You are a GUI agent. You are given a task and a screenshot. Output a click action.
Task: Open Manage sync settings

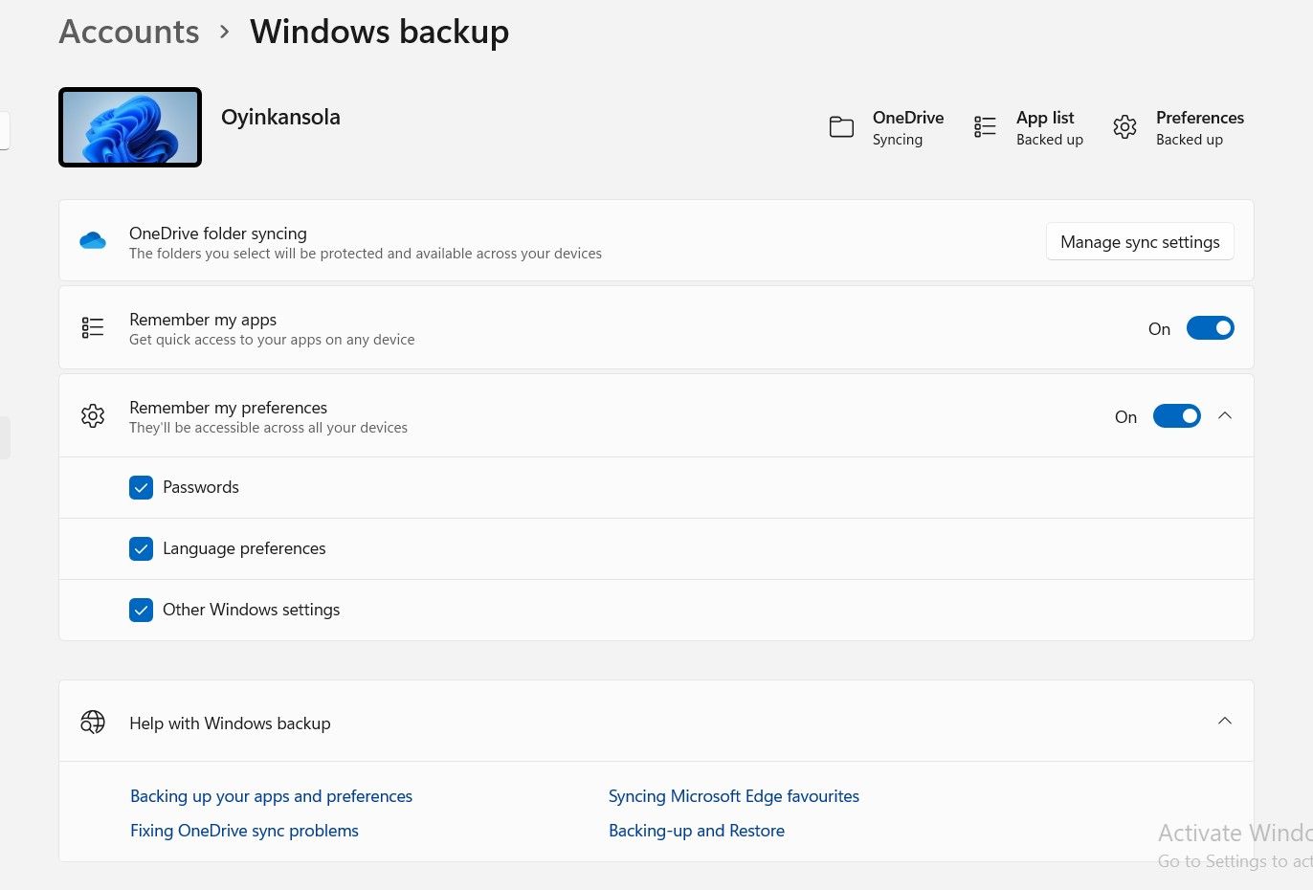(1139, 242)
